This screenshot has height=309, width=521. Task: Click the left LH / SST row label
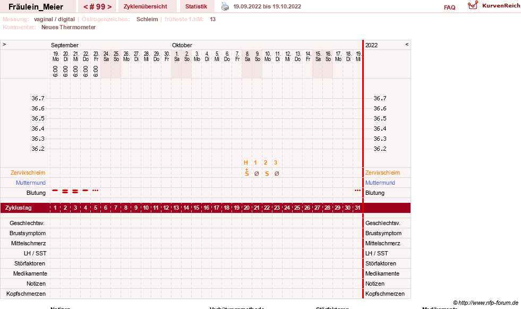(35, 253)
